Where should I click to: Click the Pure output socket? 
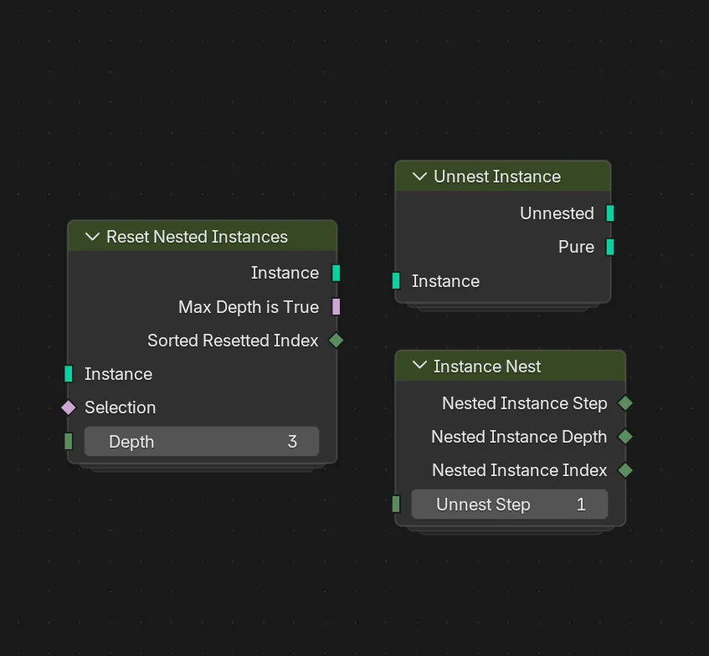tap(610, 247)
